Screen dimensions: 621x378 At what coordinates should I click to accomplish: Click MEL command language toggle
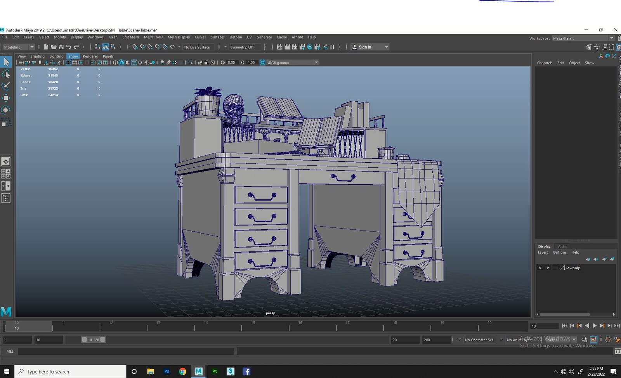(10, 351)
